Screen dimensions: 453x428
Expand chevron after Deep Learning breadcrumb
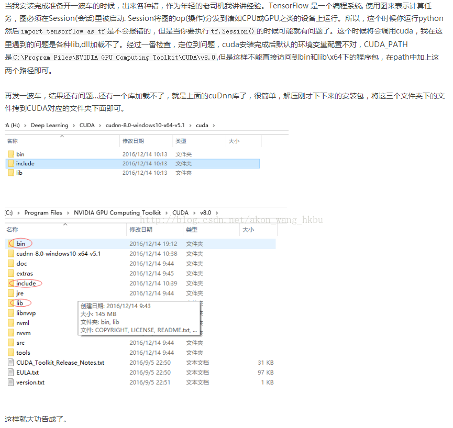74,126
